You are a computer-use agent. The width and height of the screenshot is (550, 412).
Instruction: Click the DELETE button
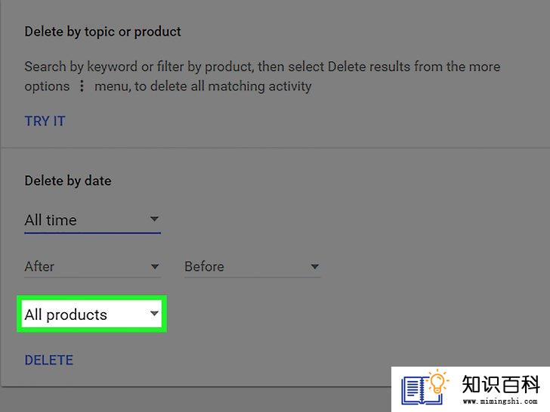[x=49, y=360]
